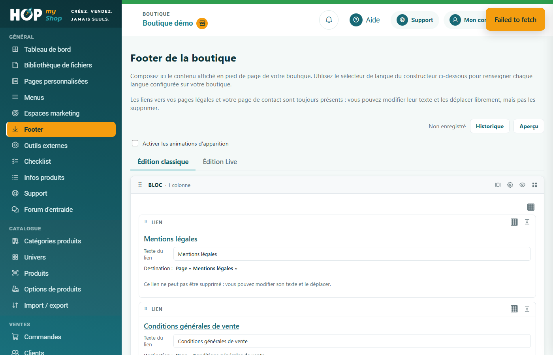The image size is (553, 355).
Task: Click the Footer download-arrow icon
Action: coord(15,129)
